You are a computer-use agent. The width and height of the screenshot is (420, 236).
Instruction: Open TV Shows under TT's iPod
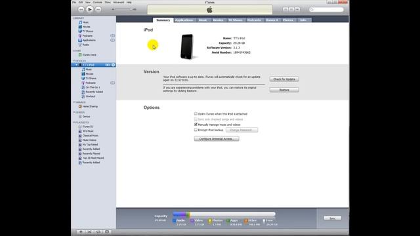tap(89, 79)
